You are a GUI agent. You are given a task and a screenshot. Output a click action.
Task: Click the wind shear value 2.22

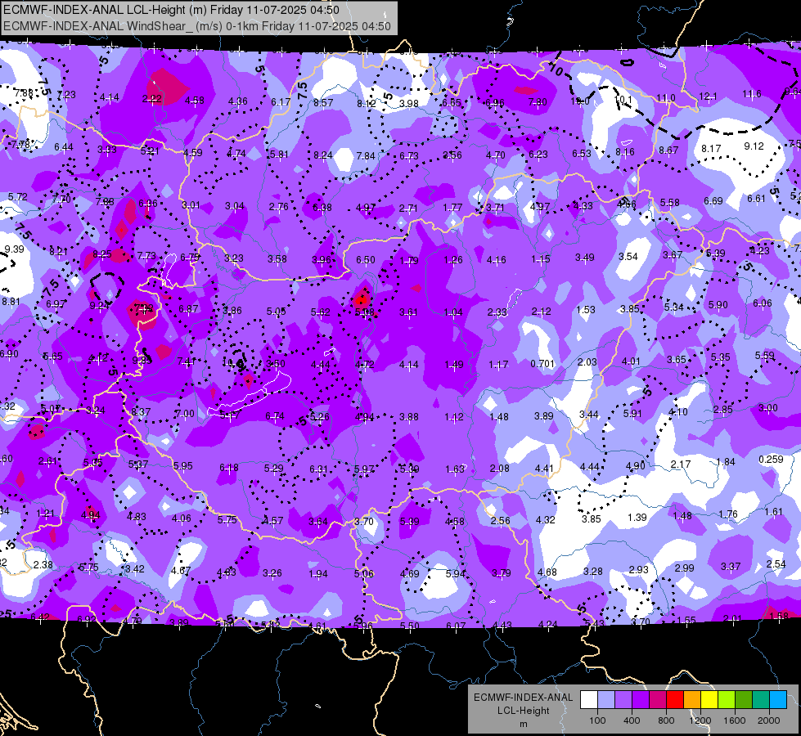152,99
